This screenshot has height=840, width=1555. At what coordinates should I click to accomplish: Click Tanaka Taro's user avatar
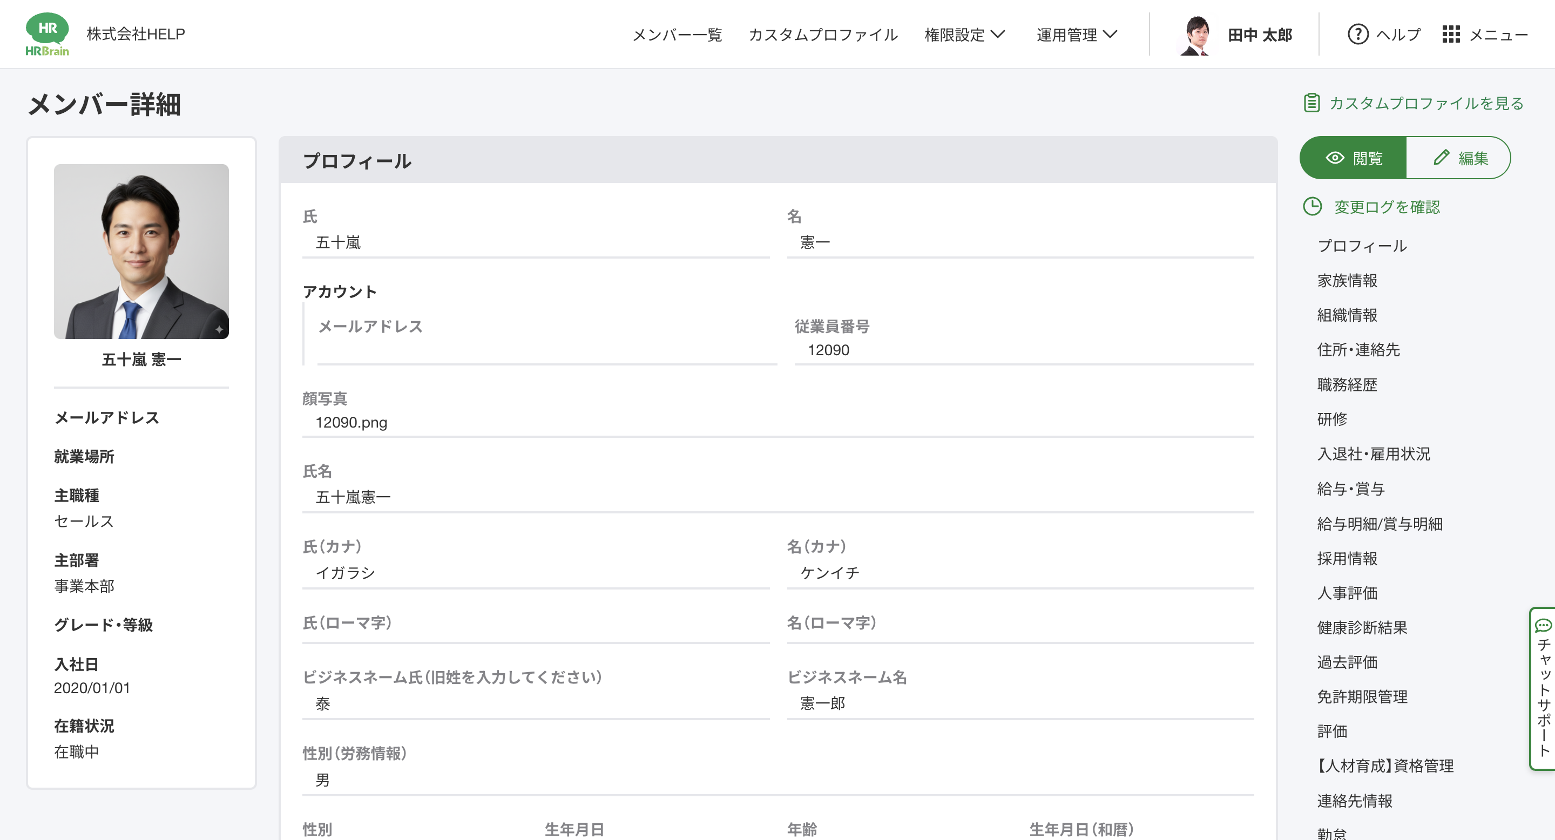[1196, 35]
